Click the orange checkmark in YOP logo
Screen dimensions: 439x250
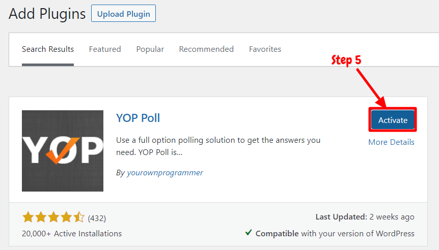[63, 150]
